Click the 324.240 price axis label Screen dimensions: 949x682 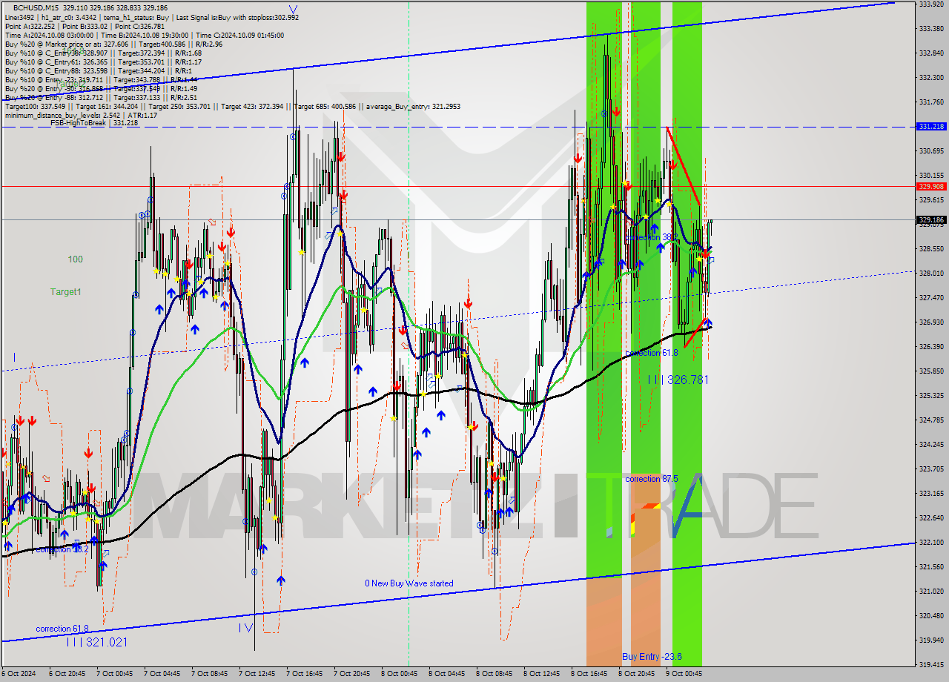pyautogui.click(x=931, y=444)
